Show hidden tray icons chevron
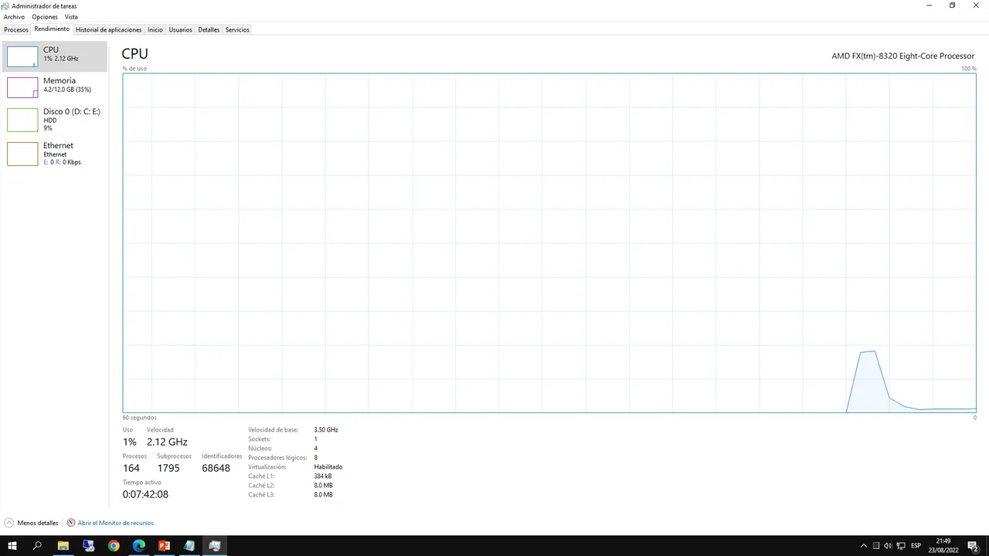 (x=864, y=546)
